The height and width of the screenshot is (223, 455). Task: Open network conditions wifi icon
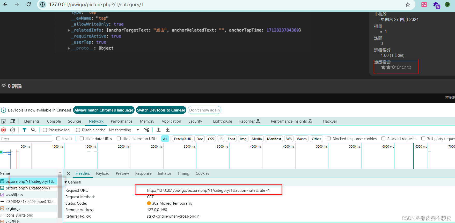tap(146, 130)
